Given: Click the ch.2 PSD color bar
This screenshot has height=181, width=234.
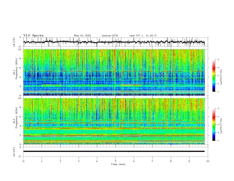Looking at the screenshot, I should click(214, 125).
